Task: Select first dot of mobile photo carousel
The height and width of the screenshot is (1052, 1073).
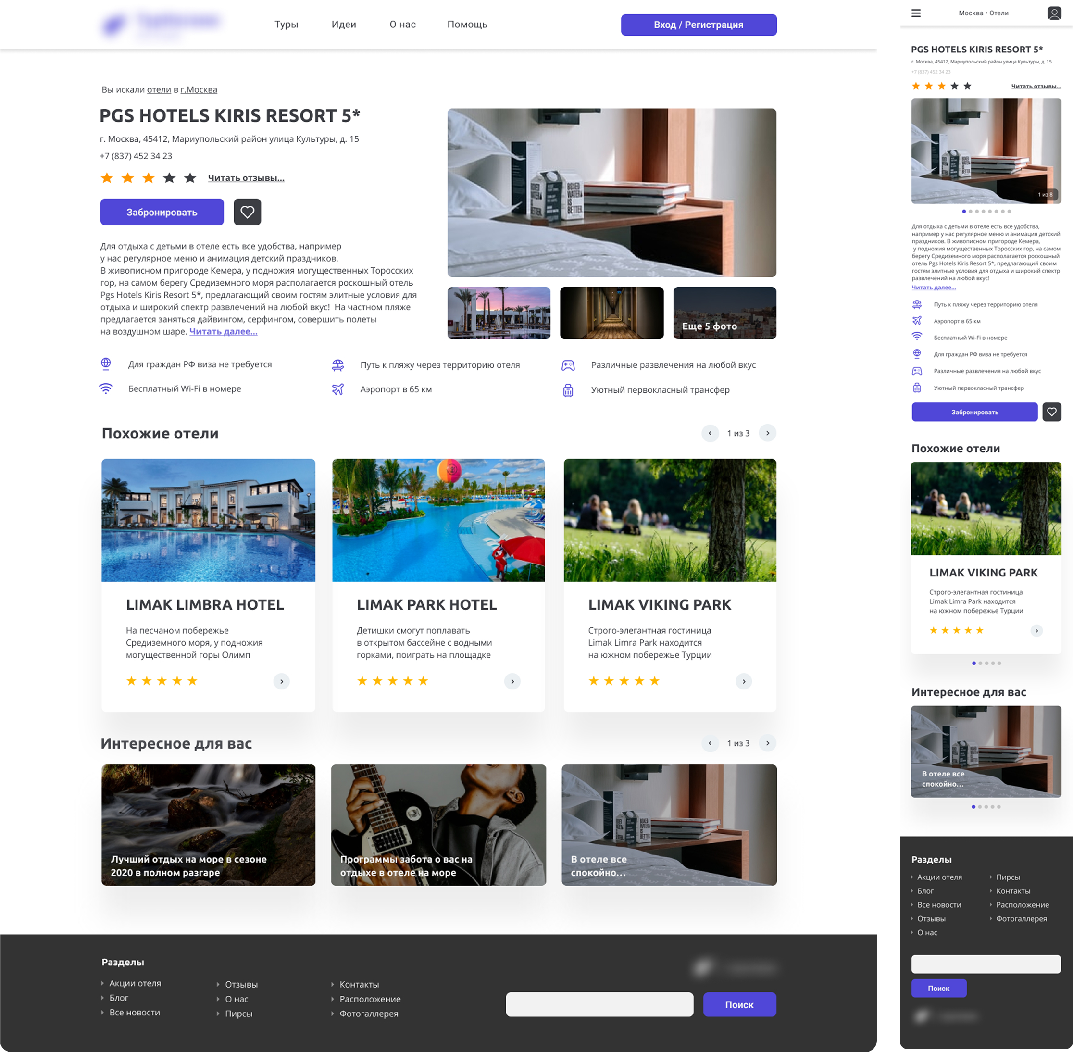Action: 963,211
